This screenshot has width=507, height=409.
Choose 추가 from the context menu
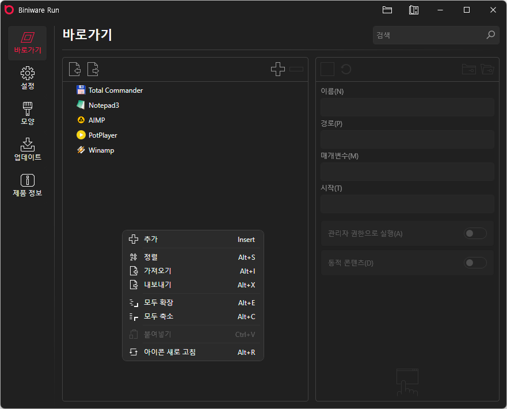[x=193, y=240]
